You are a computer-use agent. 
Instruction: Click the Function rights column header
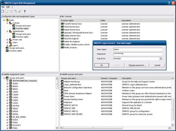(80, 21)
